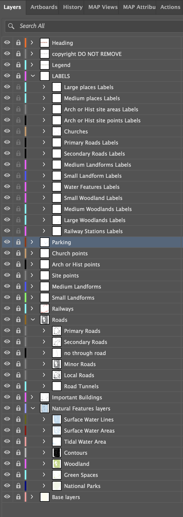Hide the Parking layer

pos(7,242)
